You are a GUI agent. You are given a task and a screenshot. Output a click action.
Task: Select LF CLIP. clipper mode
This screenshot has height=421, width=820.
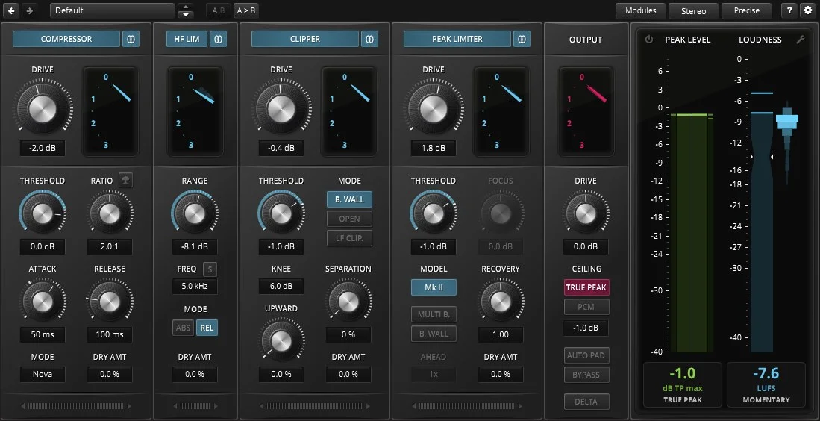pos(349,238)
